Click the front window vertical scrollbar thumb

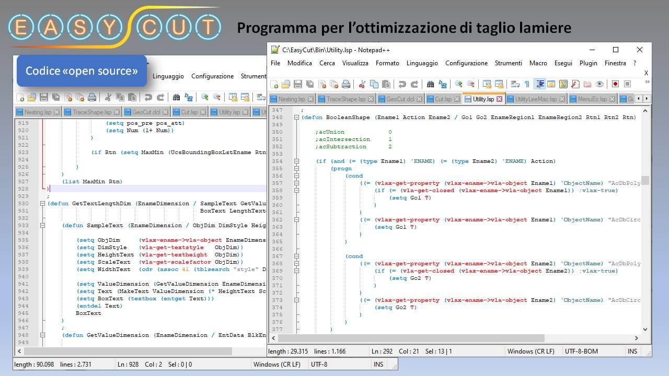(x=645, y=180)
